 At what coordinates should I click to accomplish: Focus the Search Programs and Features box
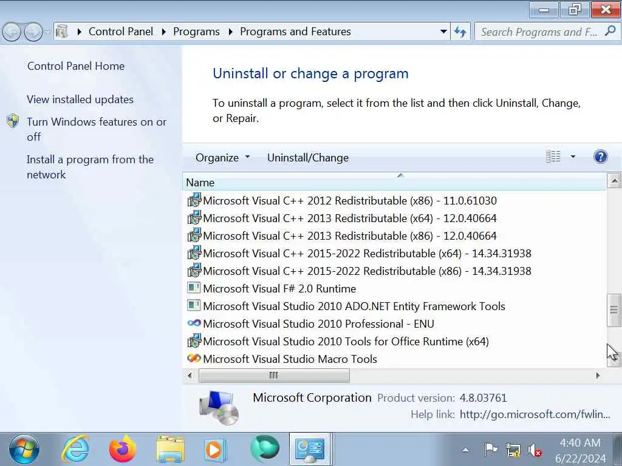pos(539,32)
